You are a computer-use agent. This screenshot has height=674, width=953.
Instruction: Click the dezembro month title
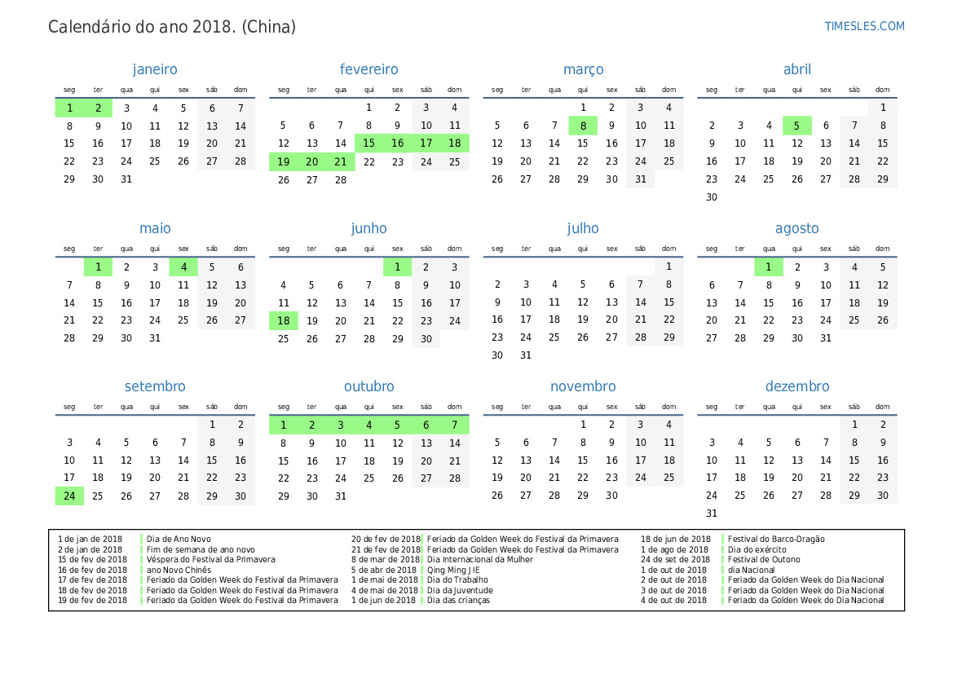click(796, 387)
